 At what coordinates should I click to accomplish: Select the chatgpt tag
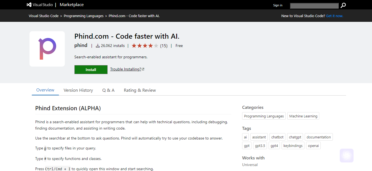(x=295, y=137)
